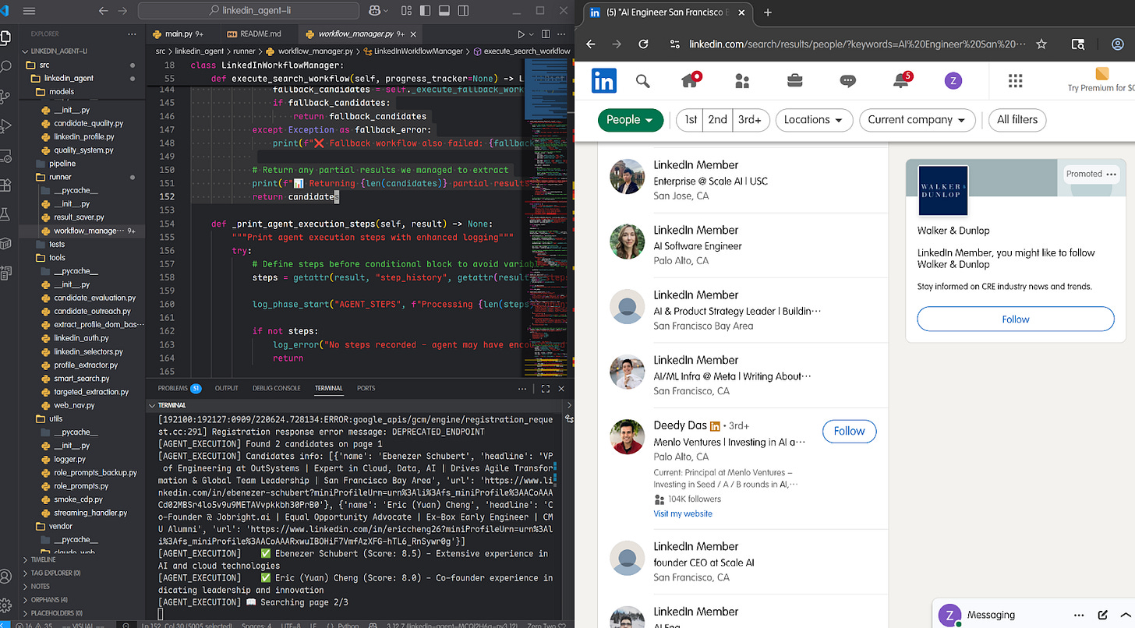Toggle the 1st connections filter
This screenshot has width=1135, height=628.
689,119
